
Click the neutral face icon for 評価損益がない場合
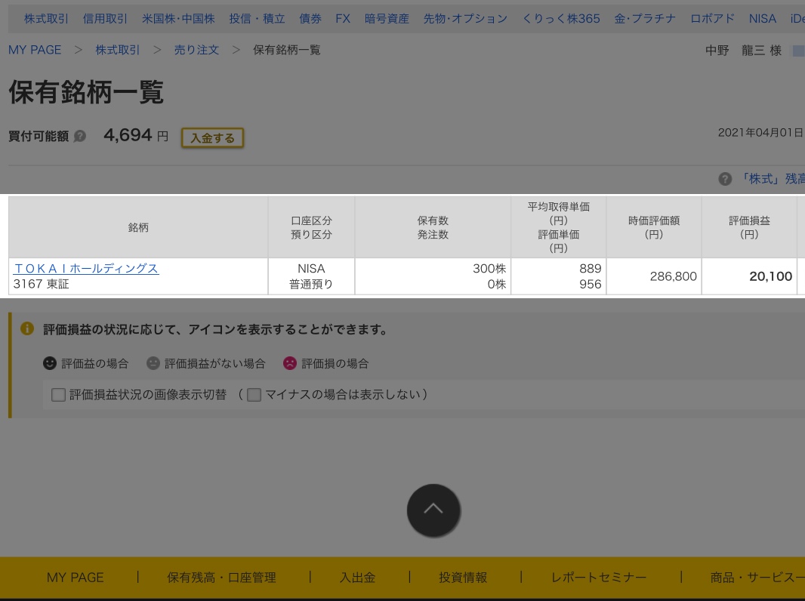coord(153,363)
